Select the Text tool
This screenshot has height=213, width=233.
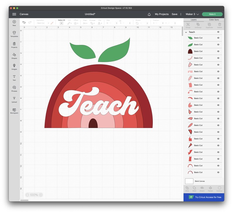(x=14, y=78)
